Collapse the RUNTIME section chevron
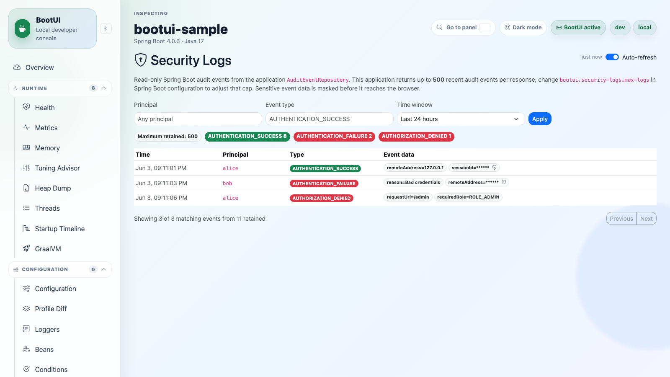 tap(104, 88)
